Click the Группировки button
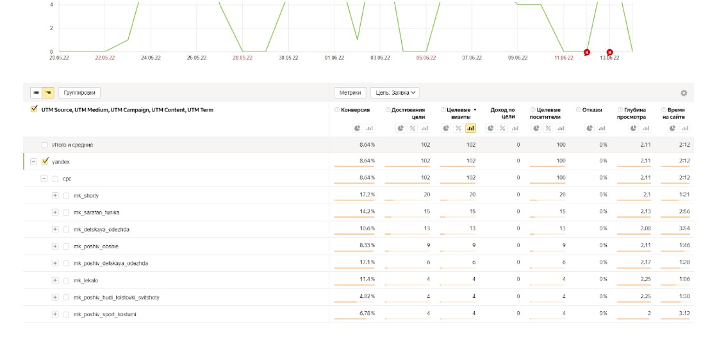Image resolution: width=710 pixels, height=352 pixels. tap(79, 93)
